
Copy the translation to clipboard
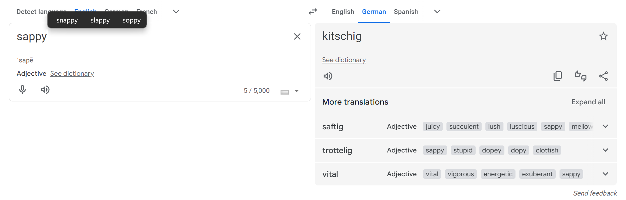(x=558, y=76)
